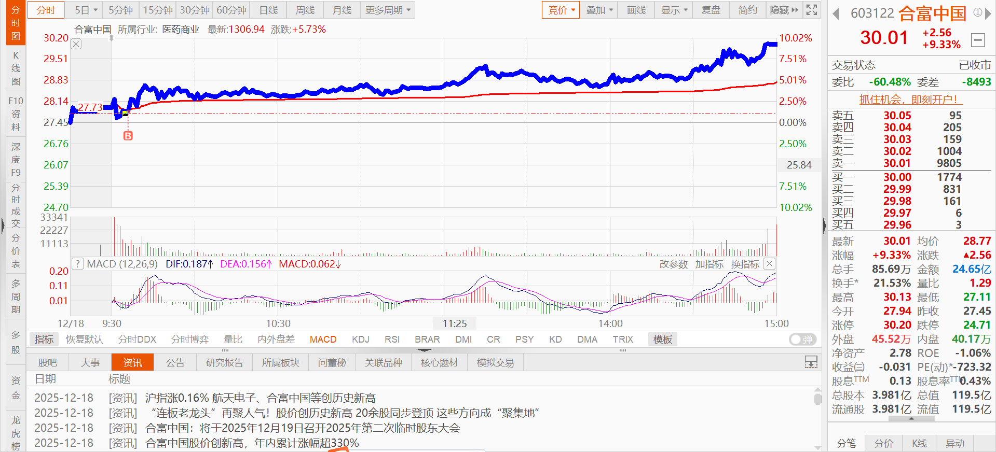
Task: Click the minus box icon beside the price
Action: (x=978, y=40)
